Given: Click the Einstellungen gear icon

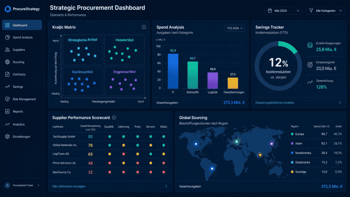Looking at the screenshot, I should (8, 136).
